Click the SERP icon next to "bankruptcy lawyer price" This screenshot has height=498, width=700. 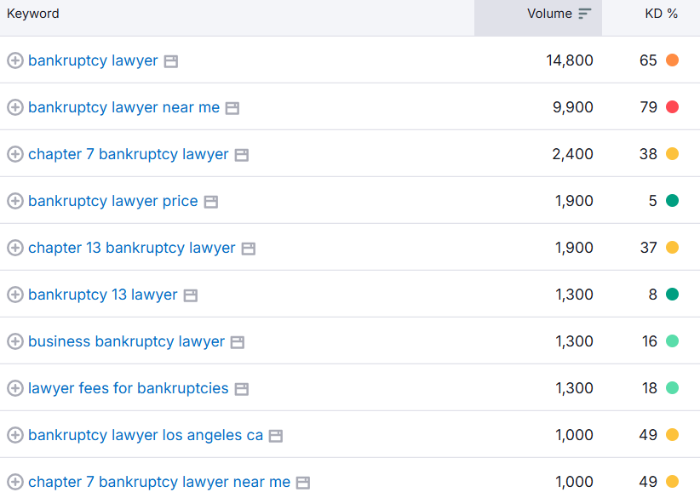[209, 201]
